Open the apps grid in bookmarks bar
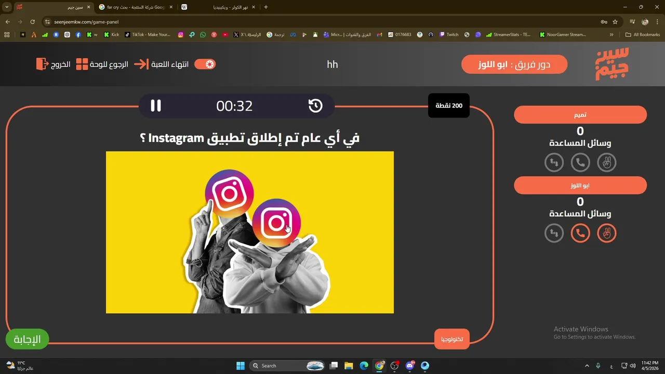The image size is (665, 374). click(x=7, y=35)
